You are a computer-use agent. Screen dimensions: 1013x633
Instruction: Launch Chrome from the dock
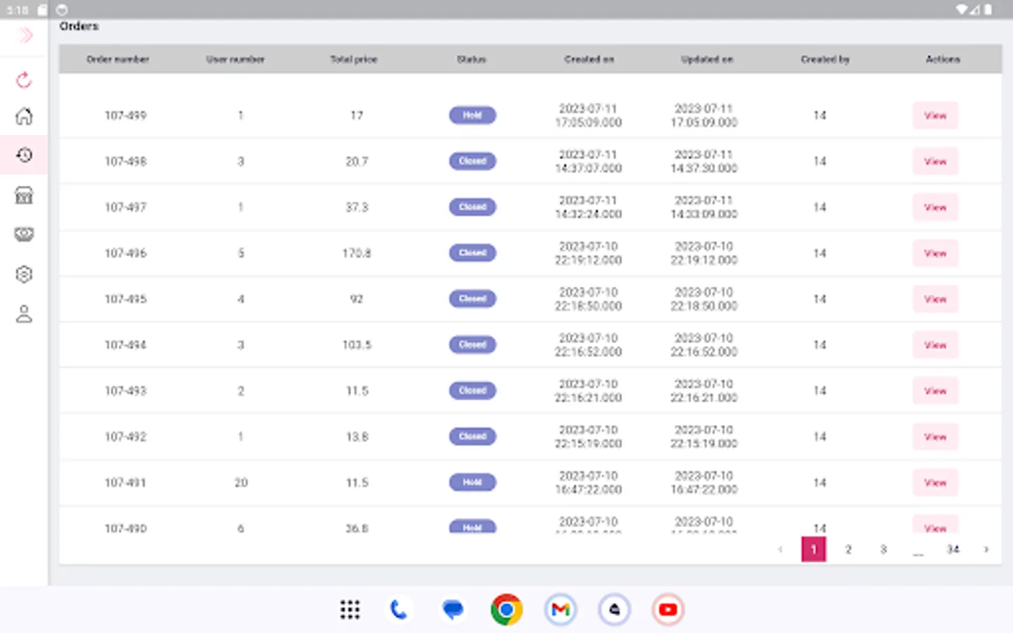click(x=507, y=610)
